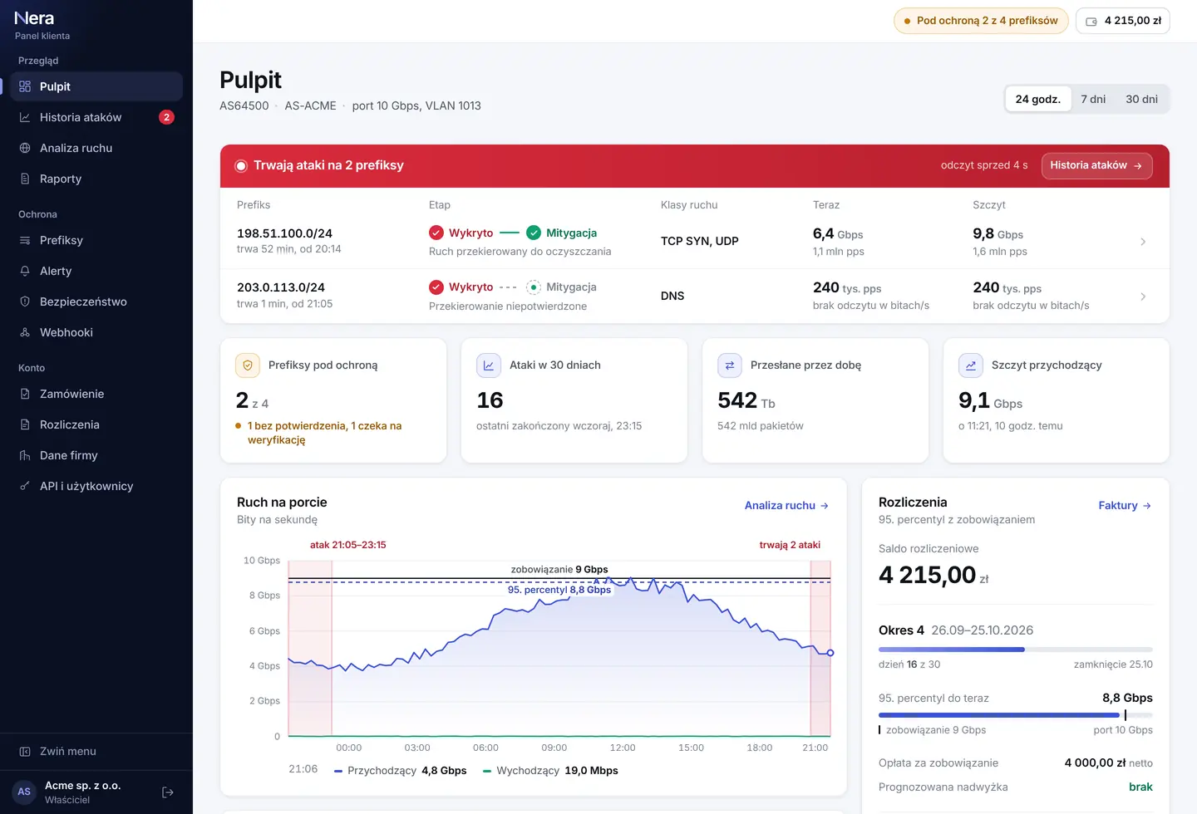Click the Dane firmy building icon
The image size is (1197, 814).
tap(25, 455)
